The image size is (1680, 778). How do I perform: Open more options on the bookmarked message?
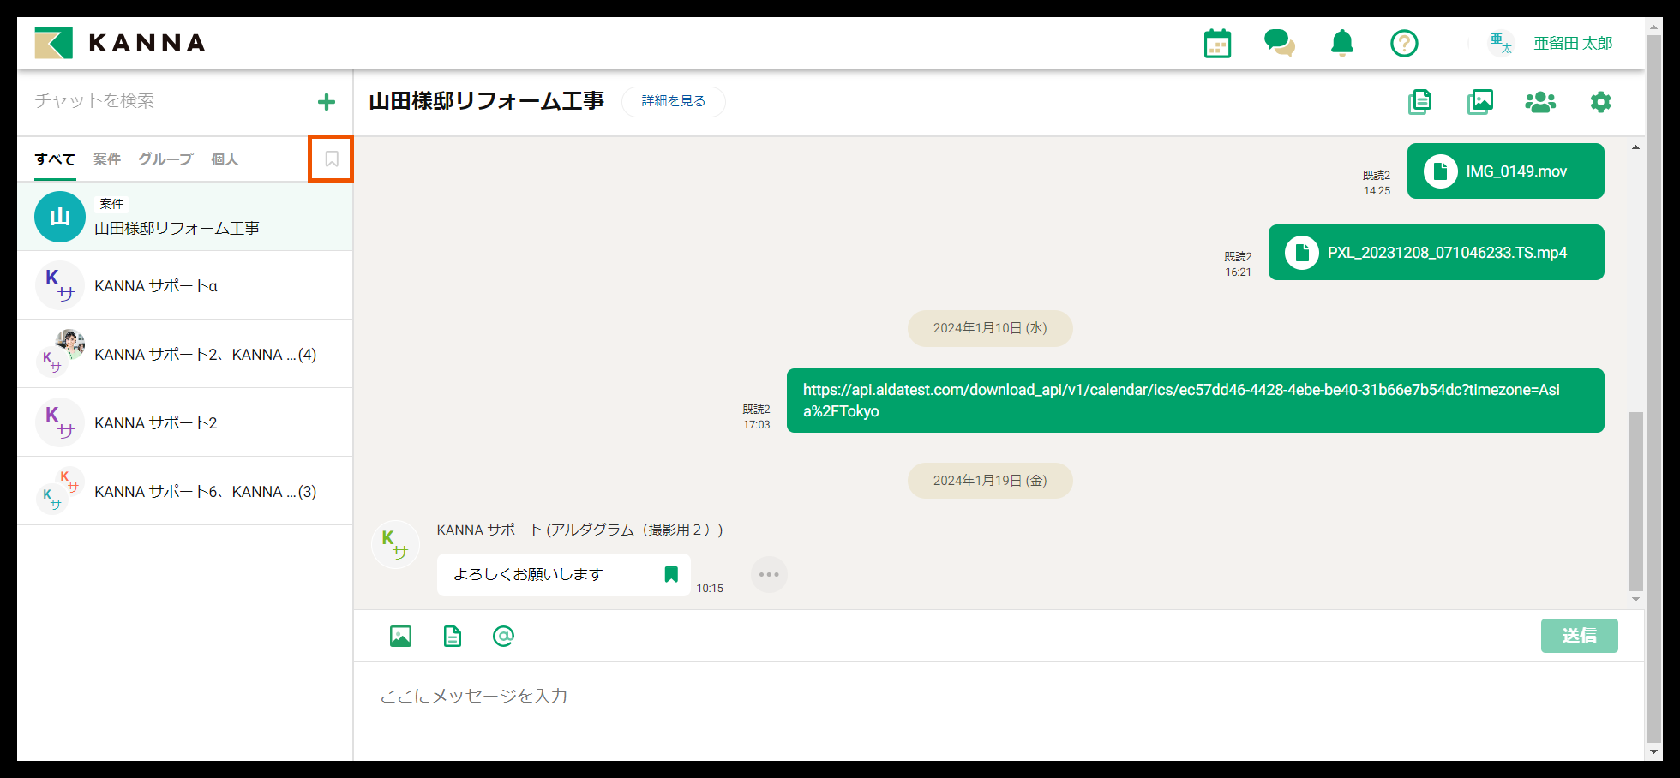point(769,574)
